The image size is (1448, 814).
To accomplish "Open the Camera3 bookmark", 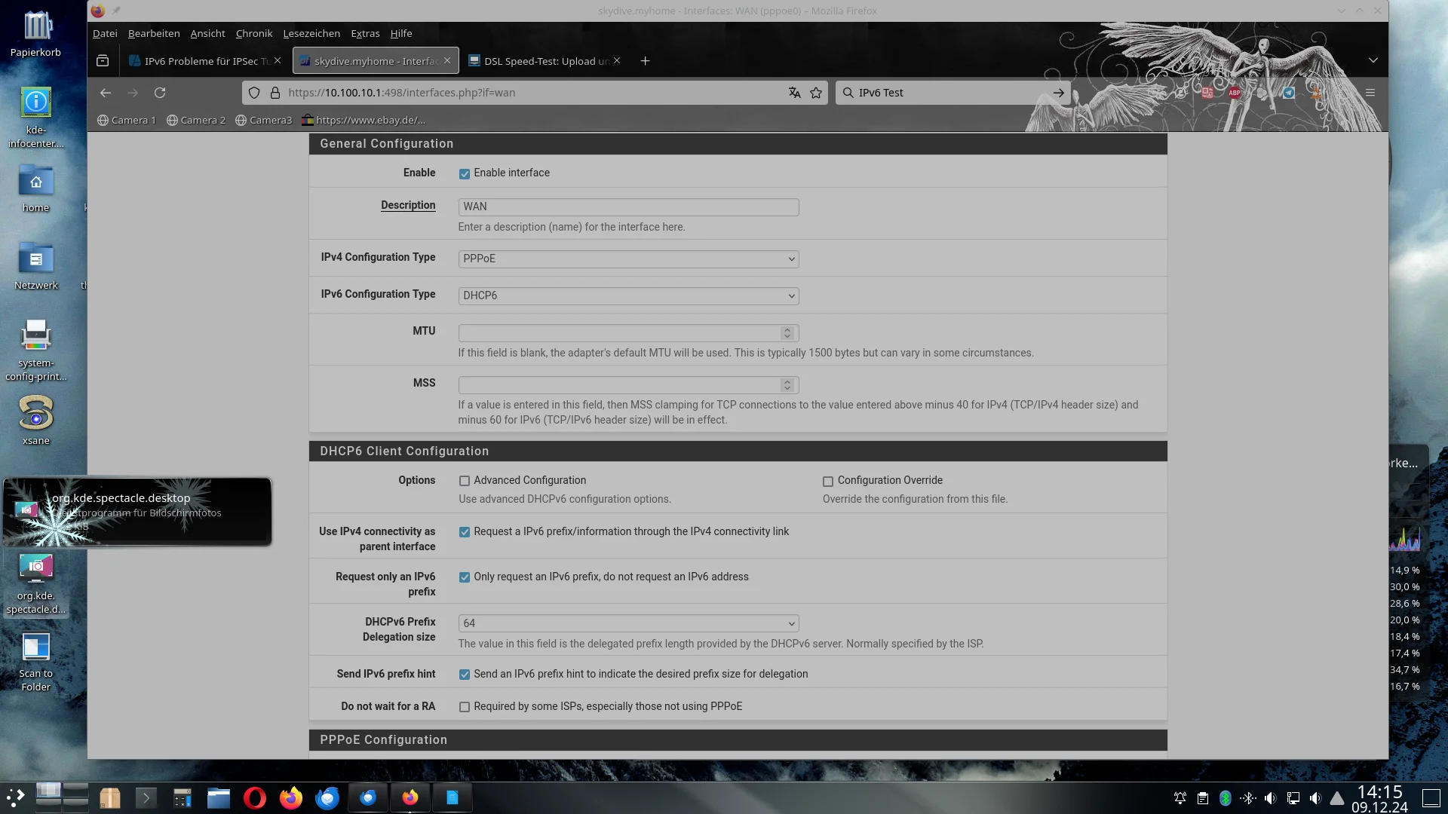I will coord(264,120).
